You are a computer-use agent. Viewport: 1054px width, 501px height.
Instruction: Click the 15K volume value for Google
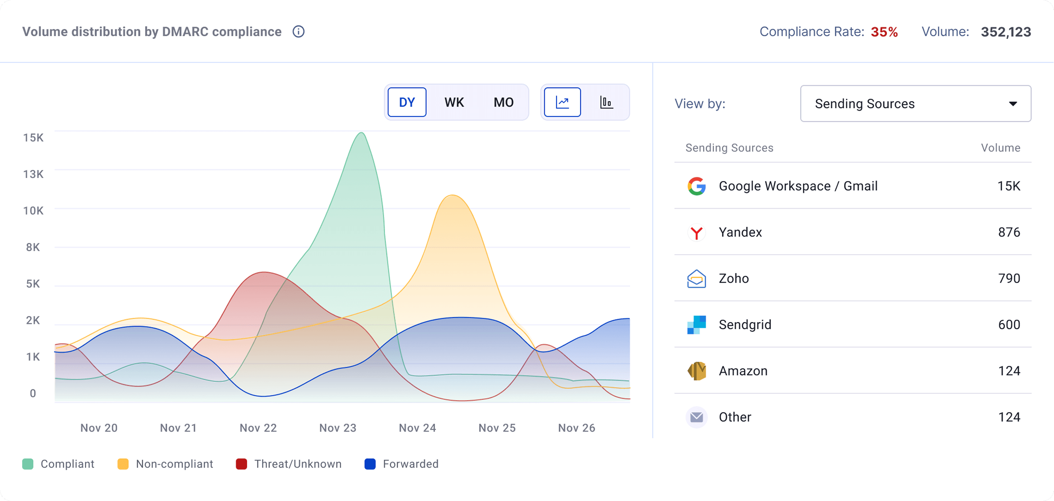tap(1009, 186)
